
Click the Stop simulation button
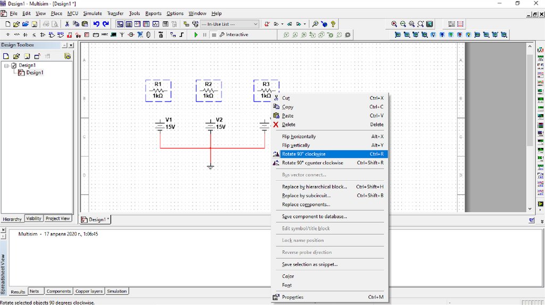pos(213,35)
